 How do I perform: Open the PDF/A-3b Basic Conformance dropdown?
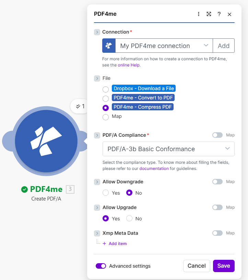(168, 149)
